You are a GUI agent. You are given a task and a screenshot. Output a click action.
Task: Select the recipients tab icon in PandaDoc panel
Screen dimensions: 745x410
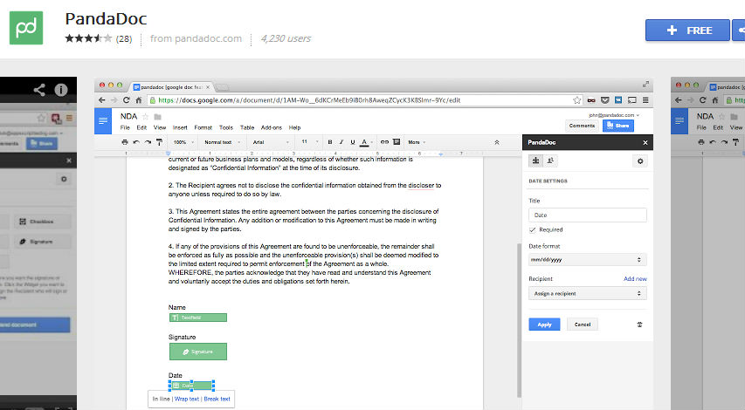pos(550,161)
